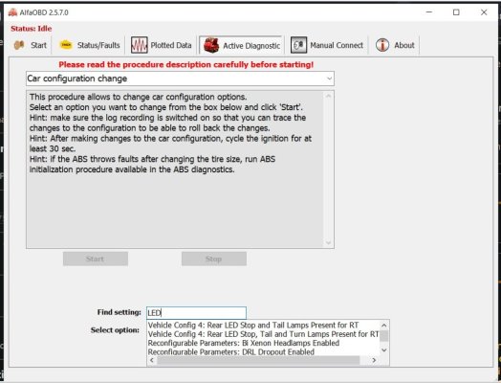Click the 'Status: Idle' status text

click(32, 29)
